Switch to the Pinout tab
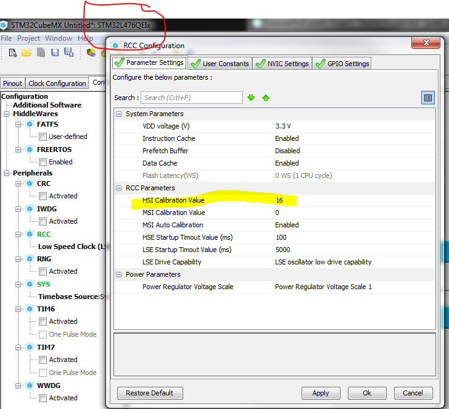The width and height of the screenshot is (449, 409). tap(12, 83)
